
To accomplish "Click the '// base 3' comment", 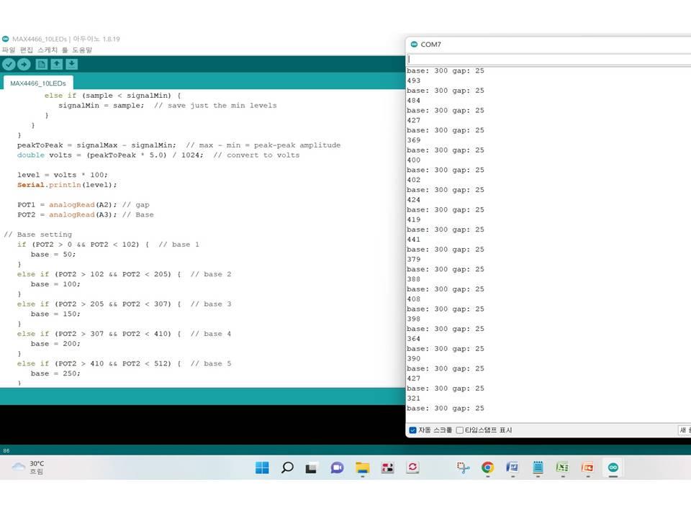I will click(211, 304).
